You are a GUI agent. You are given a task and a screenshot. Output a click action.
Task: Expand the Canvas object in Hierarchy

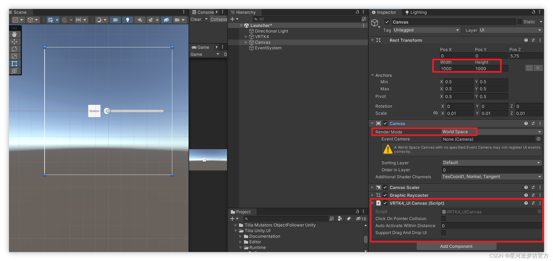click(x=246, y=42)
